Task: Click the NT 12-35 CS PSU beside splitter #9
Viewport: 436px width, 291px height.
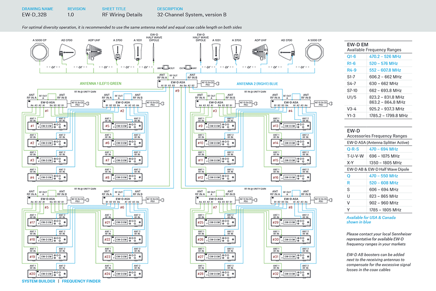Action: tap(208, 83)
